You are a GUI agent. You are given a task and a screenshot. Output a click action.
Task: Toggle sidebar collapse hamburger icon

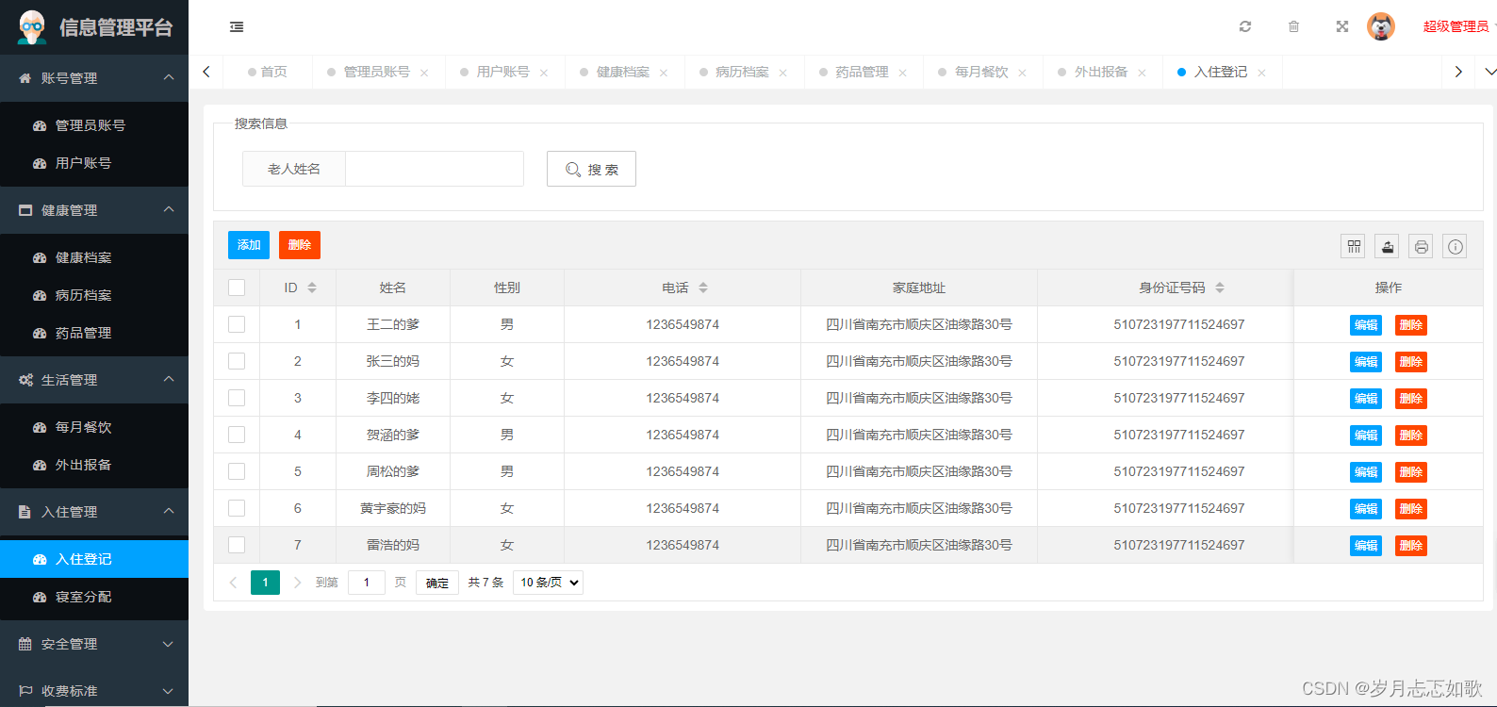237,27
